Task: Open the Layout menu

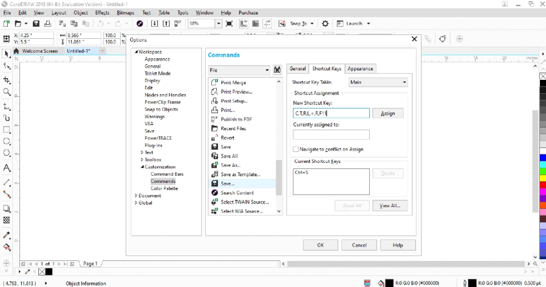Action: pos(58,13)
